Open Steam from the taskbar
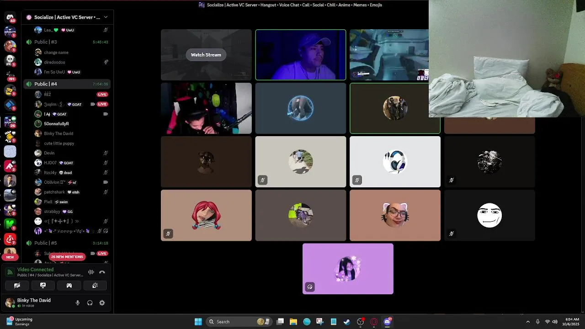Viewport: 585px width, 329px height. tap(347, 322)
